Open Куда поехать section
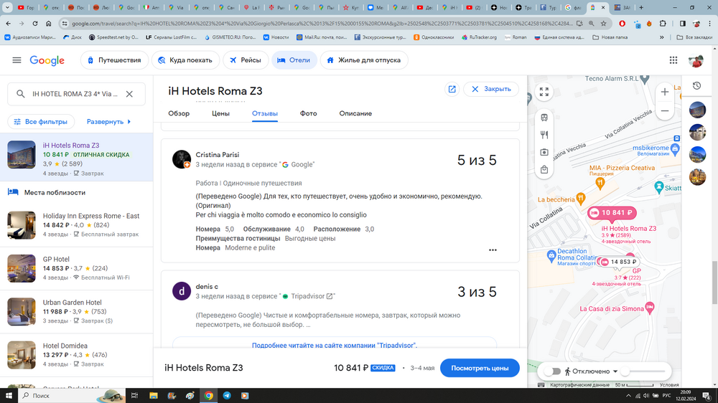Screen dimensions: 718x403 pos(185,60)
